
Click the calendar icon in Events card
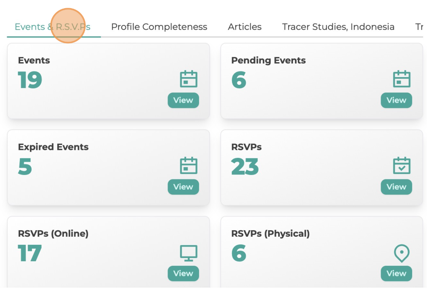point(189,79)
